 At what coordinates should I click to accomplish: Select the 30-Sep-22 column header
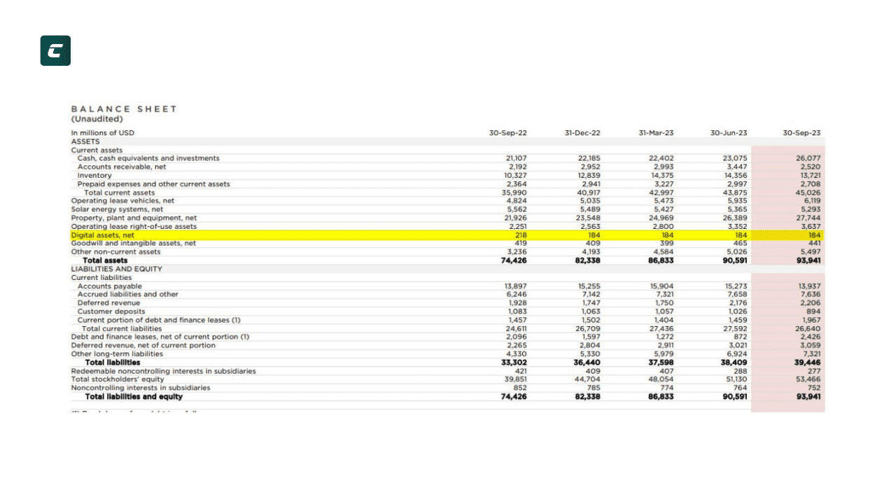(x=508, y=132)
